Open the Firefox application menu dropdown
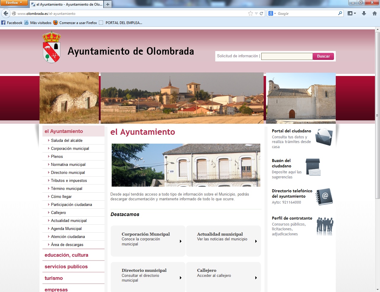 (x=14, y=3)
